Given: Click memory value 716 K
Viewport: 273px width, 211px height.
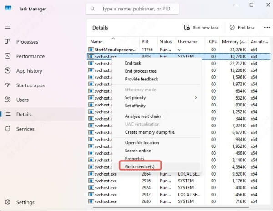Looking at the screenshot, I should click(x=241, y=201).
